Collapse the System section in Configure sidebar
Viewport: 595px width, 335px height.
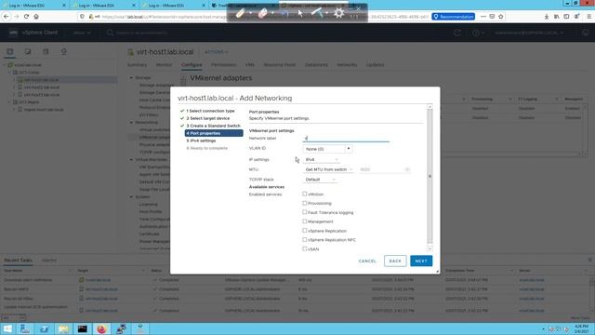[x=131, y=196]
